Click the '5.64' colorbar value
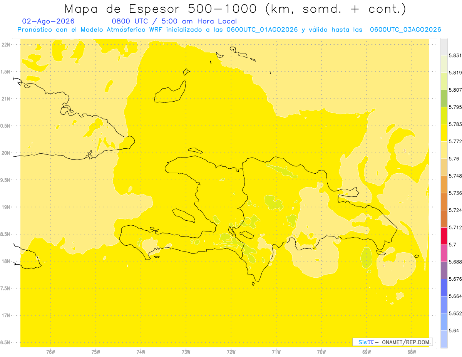Viewport: 462px width, 357px height. pos(454,331)
